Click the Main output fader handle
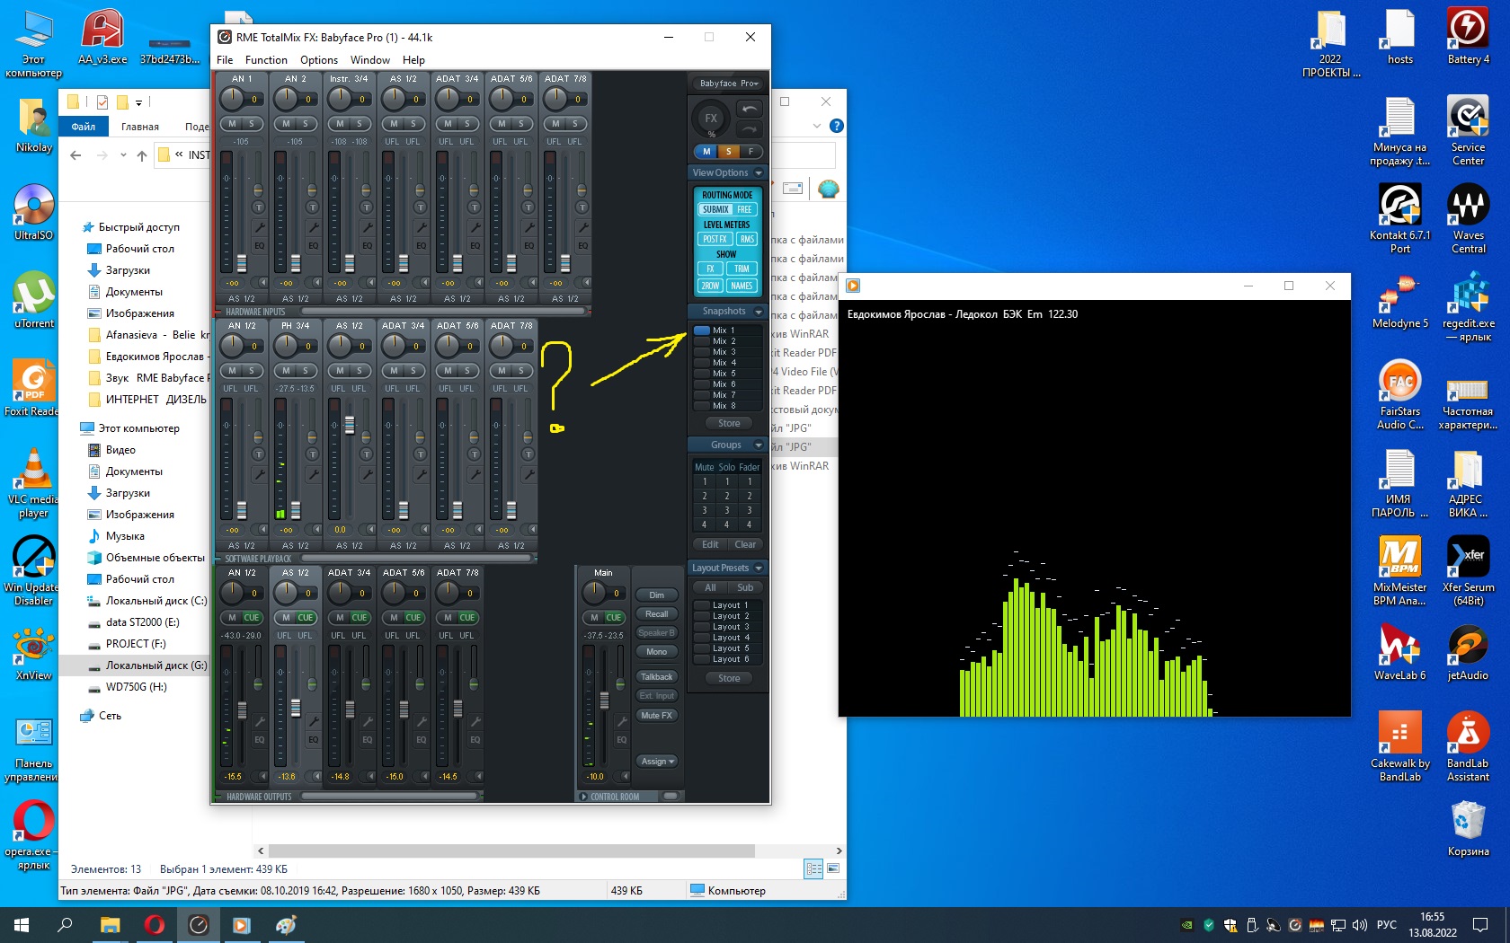The image size is (1510, 943). tap(604, 701)
